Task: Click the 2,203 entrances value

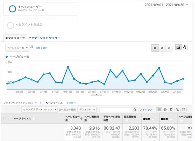Action: (x=134, y=128)
